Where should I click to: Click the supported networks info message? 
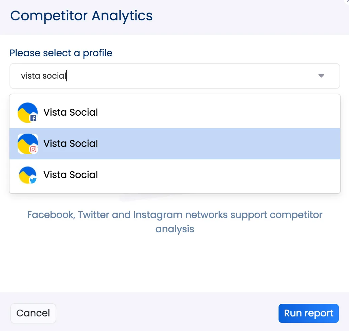tap(174, 222)
